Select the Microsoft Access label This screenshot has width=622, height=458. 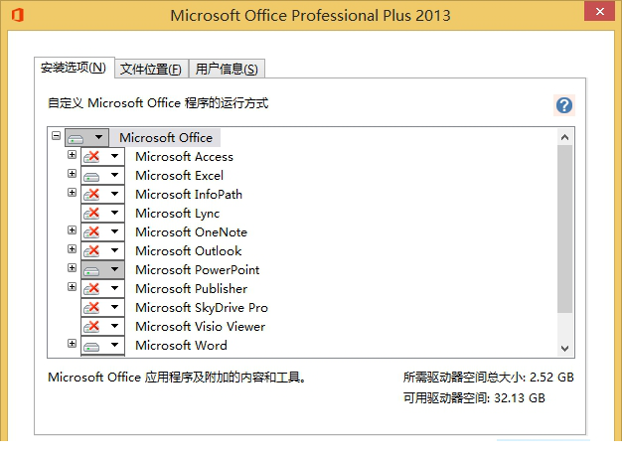click(x=184, y=157)
